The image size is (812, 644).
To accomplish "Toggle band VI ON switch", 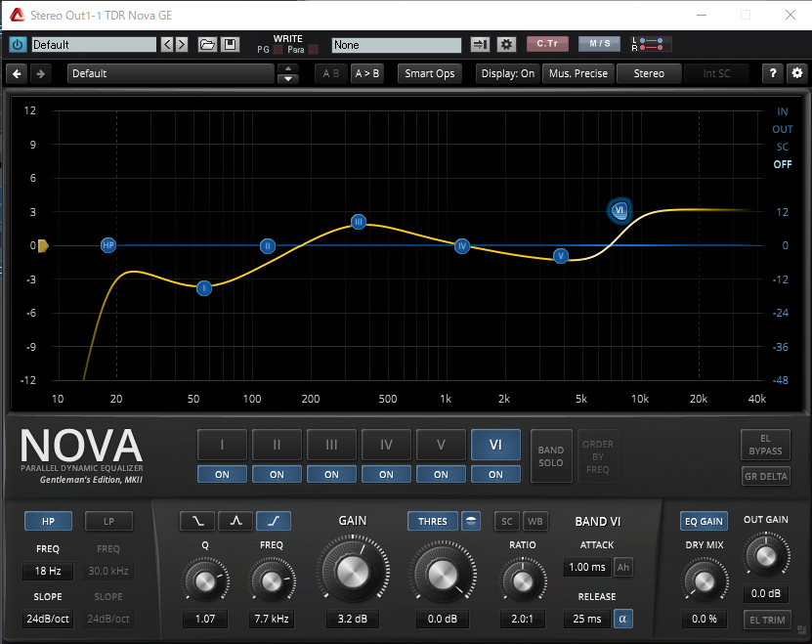I will 495,474.
